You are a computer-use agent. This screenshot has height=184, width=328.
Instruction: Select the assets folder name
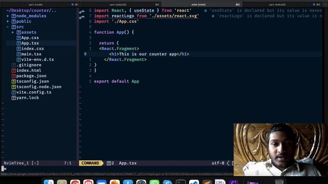coord(29,32)
